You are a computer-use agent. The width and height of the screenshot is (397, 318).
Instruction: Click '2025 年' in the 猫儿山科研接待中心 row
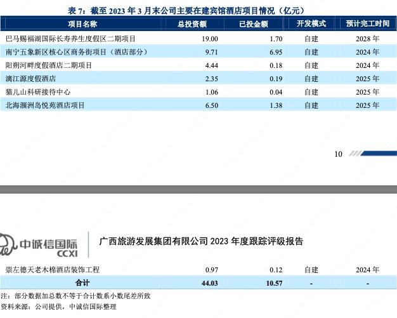(x=368, y=92)
